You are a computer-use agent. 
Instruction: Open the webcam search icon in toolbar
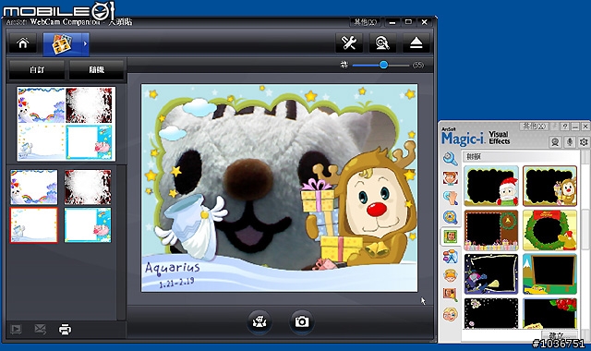coord(382,43)
